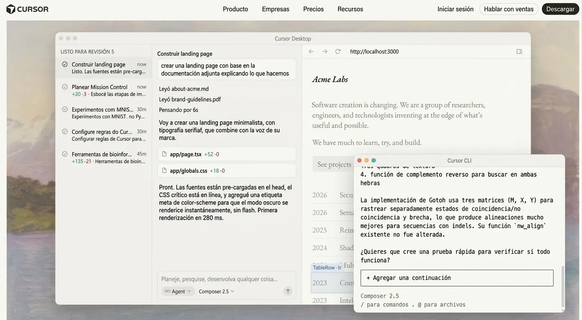Click the See projects button in the preview
Screen dimensions: 582x320
(x=333, y=164)
